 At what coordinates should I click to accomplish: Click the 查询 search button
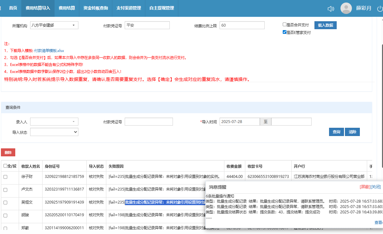(336, 132)
